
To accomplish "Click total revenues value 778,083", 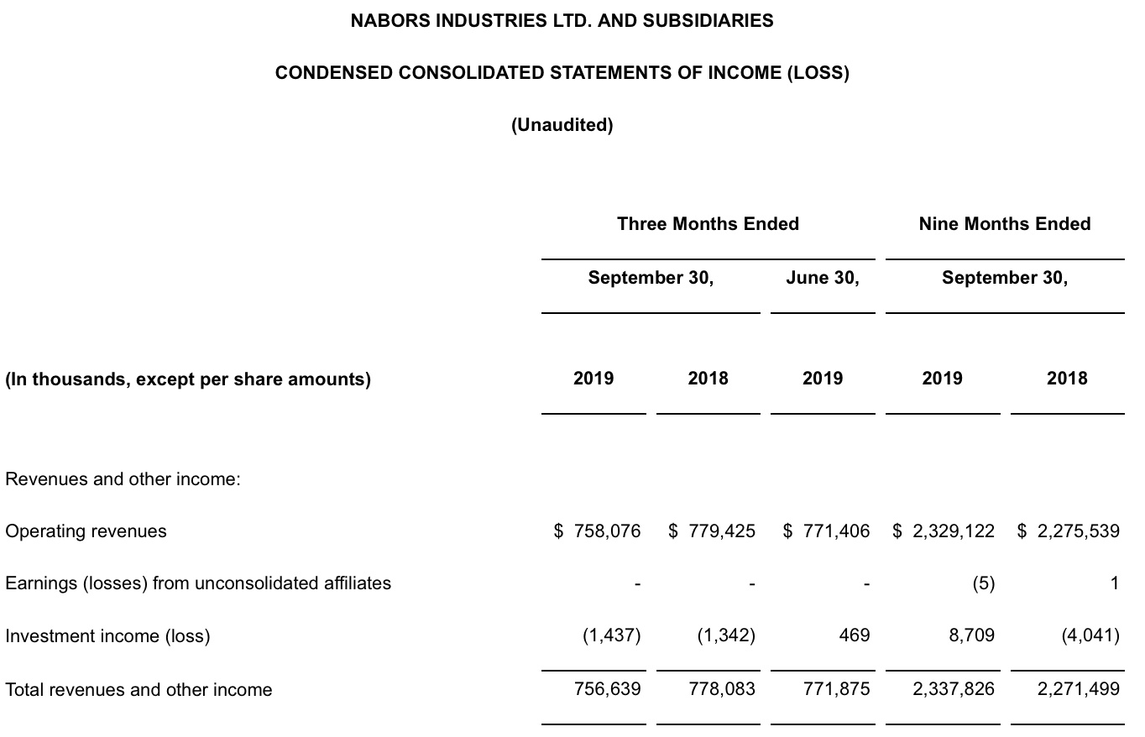I will coord(724,689).
